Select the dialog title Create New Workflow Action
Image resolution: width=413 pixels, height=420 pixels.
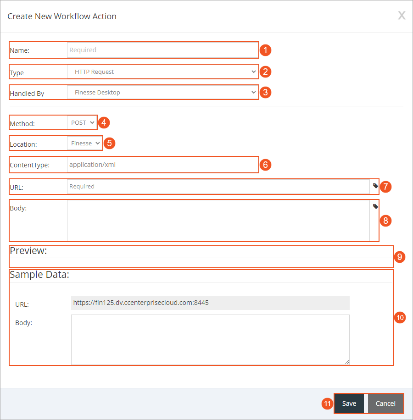pyautogui.click(x=62, y=16)
